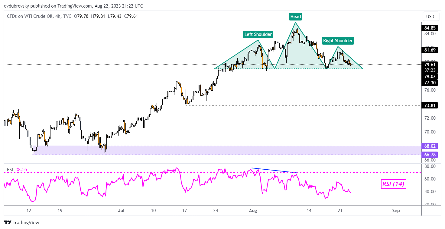Click the Sep date axis label
445x229 pixels.
[x=396, y=210]
